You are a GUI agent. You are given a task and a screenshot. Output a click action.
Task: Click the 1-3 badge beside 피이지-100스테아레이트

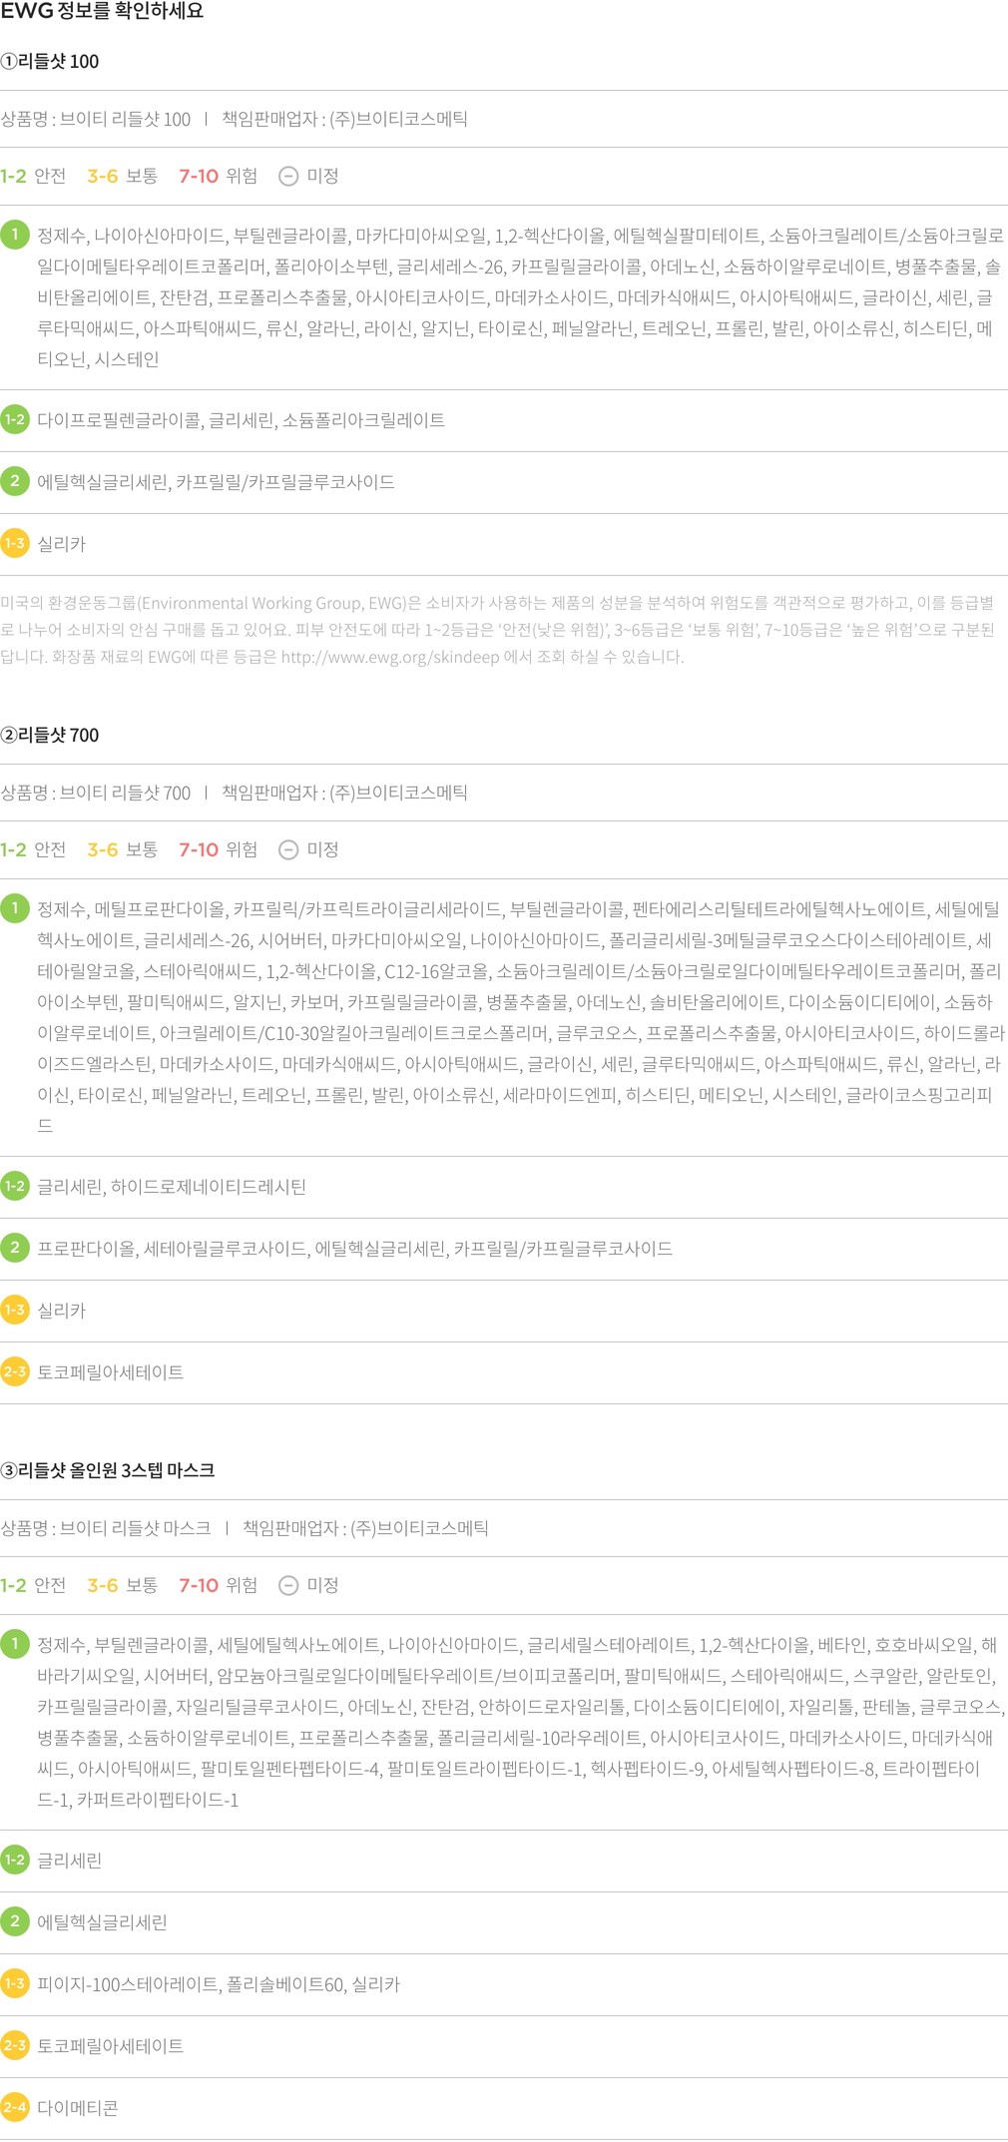coord(15,1983)
